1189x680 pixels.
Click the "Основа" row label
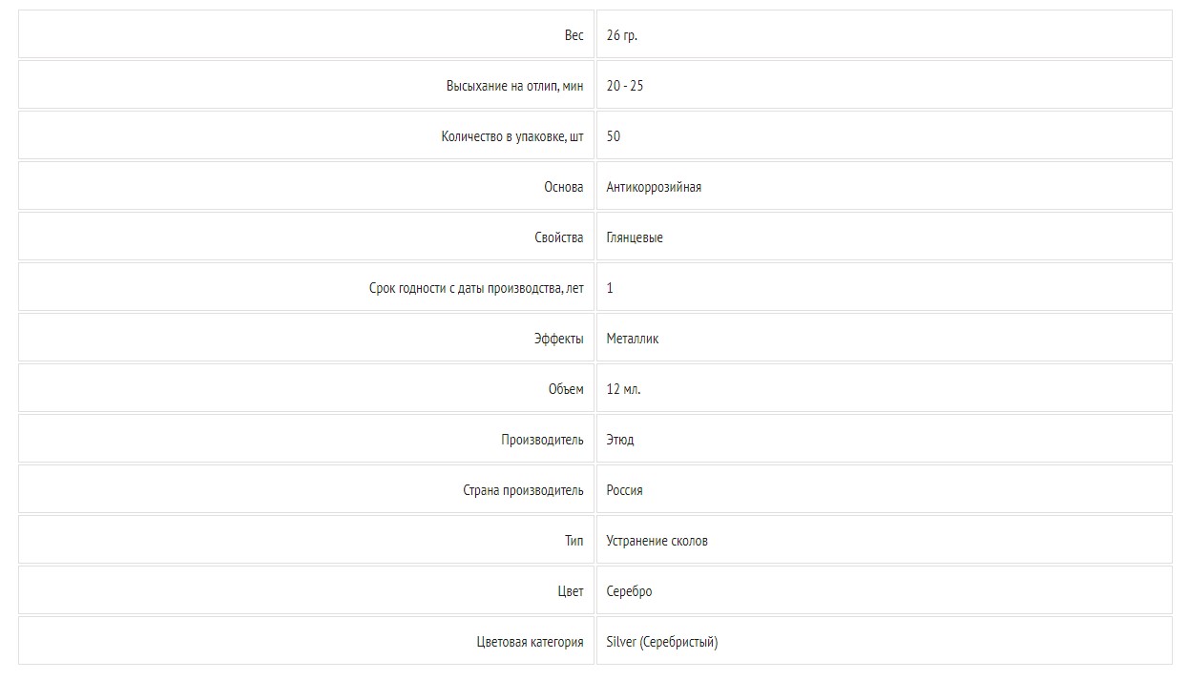563,187
